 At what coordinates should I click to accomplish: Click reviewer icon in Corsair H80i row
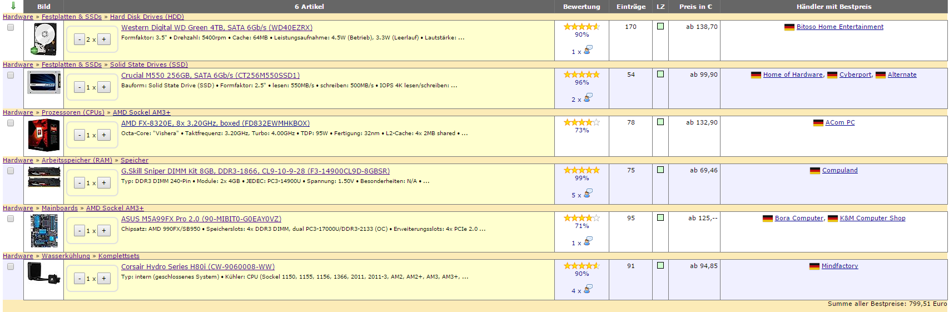click(x=588, y=289)
